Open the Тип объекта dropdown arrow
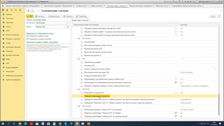Viewport: 224px width, 126px height. click(x=68, y=23)
